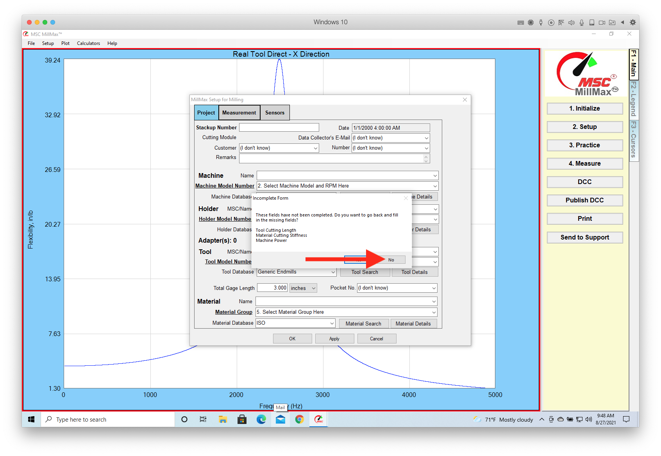Open the VM settings gear icon
This screenshot has height=456, width=661.
click(x=633, y=22)
